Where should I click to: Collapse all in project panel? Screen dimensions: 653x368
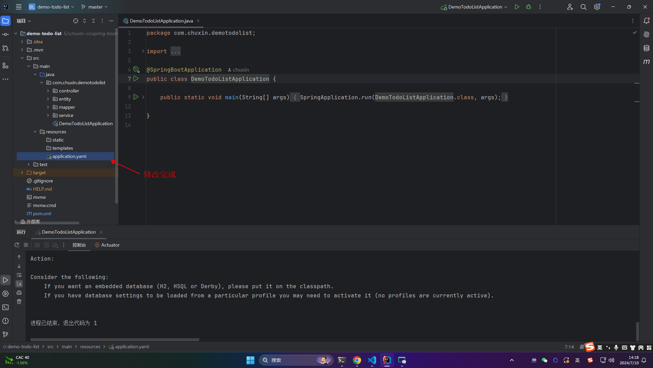[93, 21]
